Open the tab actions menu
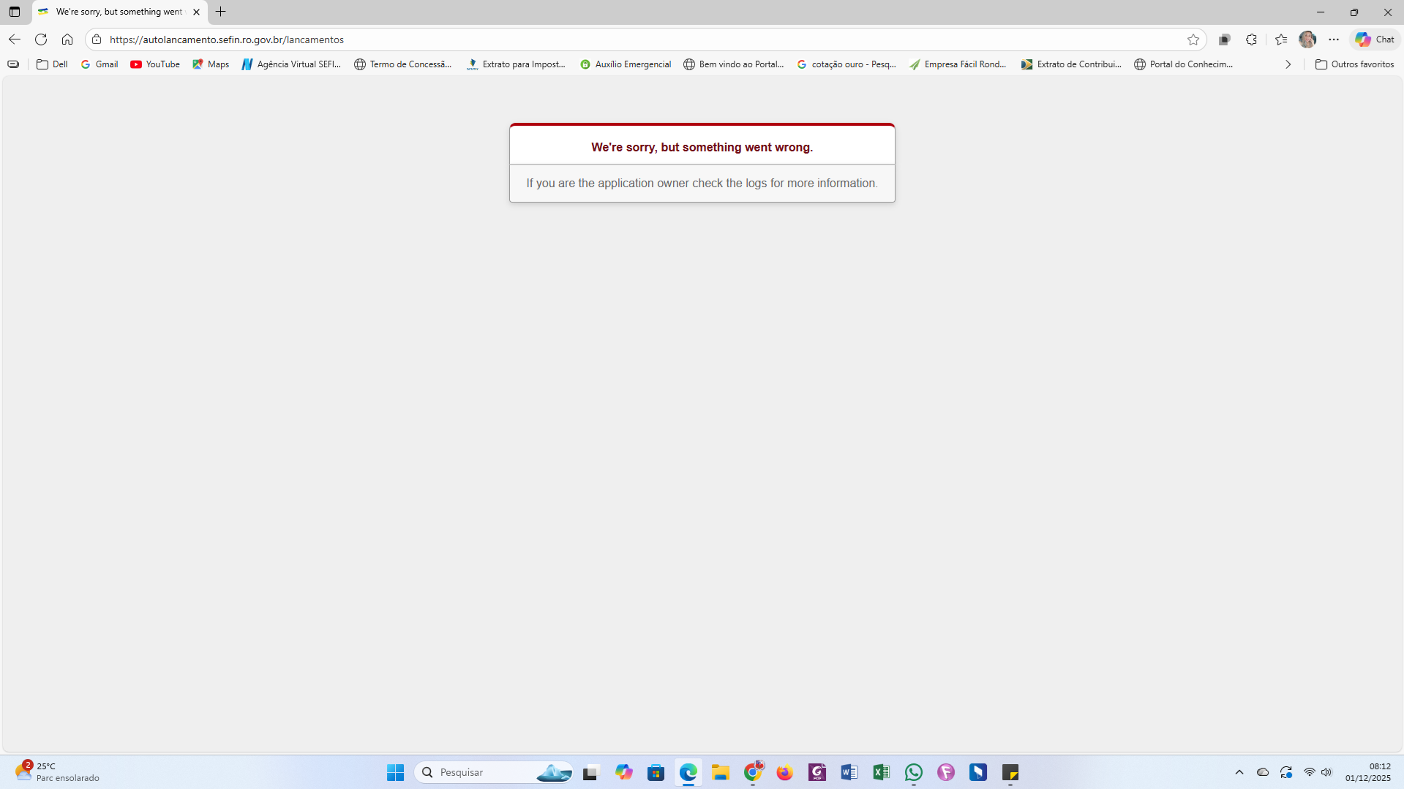 pyautogui.click(x=15, y=12)
